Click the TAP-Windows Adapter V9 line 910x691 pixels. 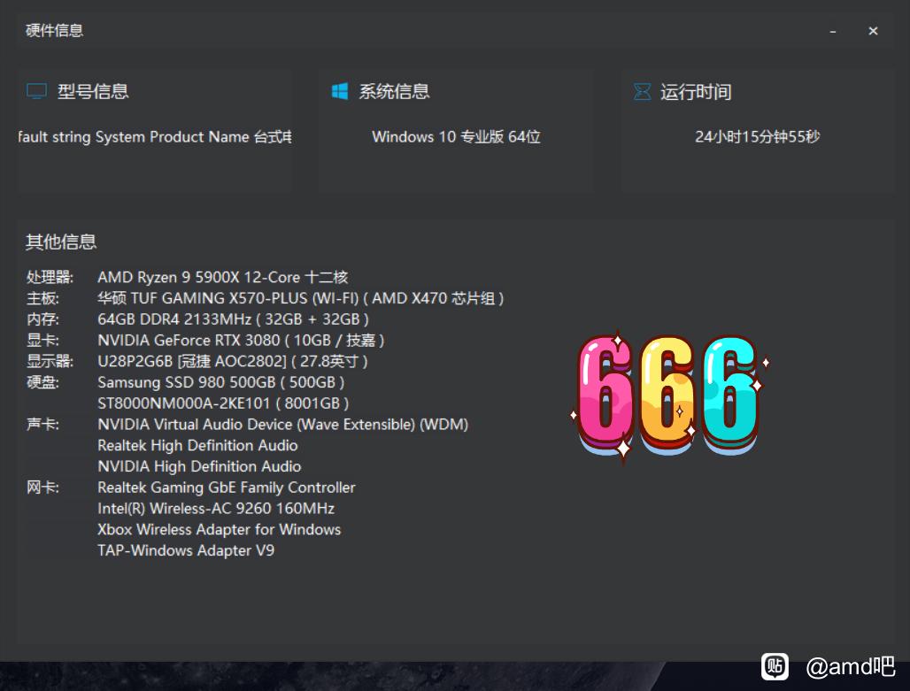point(186,550)
